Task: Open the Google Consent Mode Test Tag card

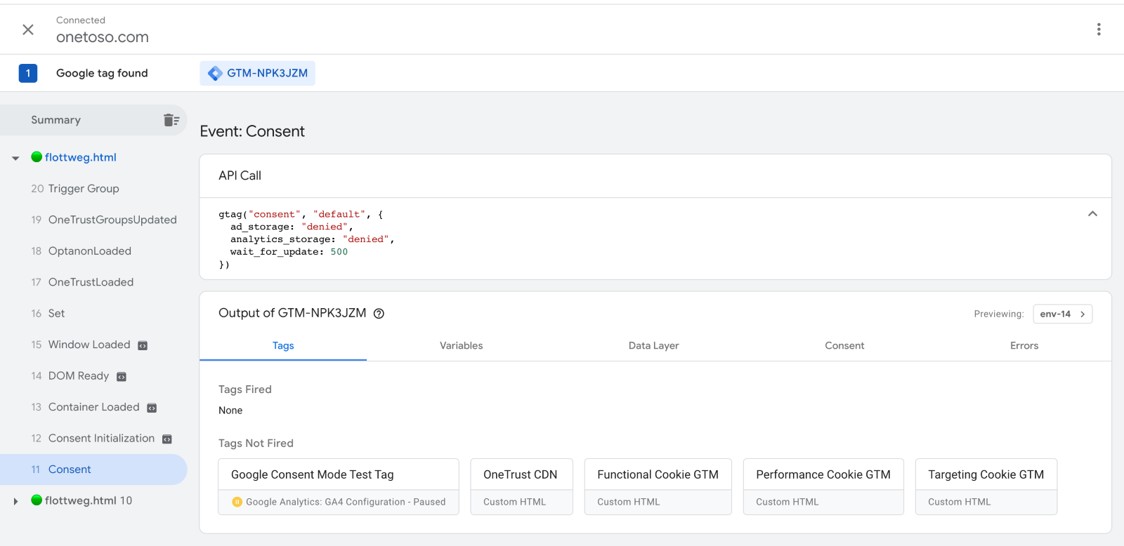Action: (338, 486)
